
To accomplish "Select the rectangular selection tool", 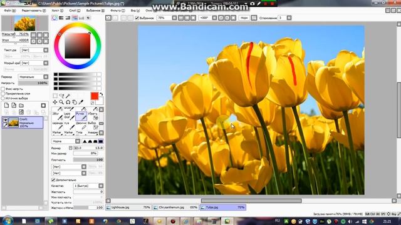I will 55,96.
